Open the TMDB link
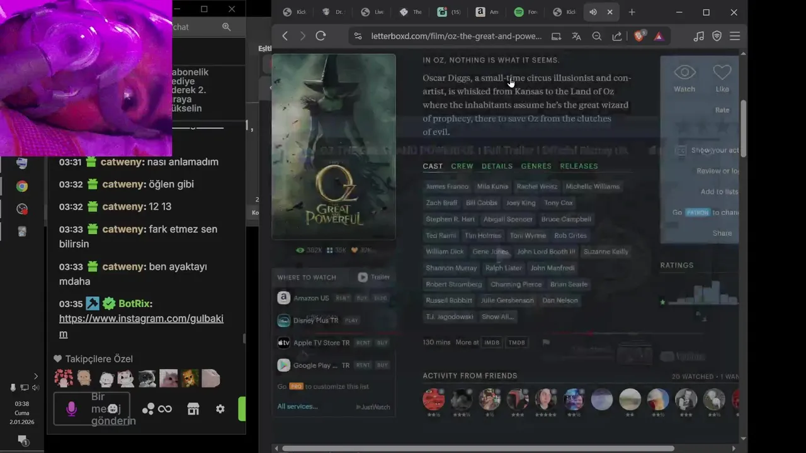 click(x=516, y=342)
